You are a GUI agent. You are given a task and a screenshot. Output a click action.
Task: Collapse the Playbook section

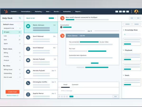124,50
